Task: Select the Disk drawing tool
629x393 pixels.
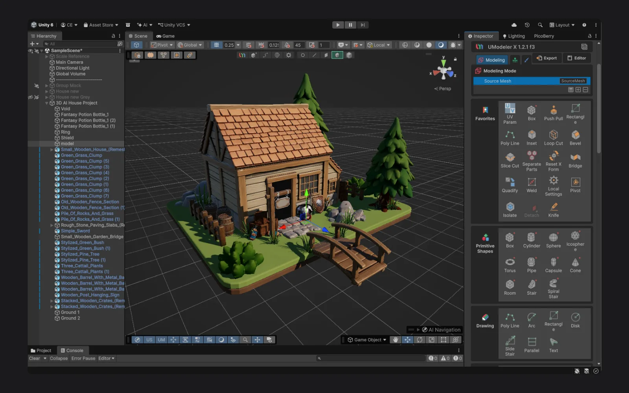Action: tap(575, 320)
